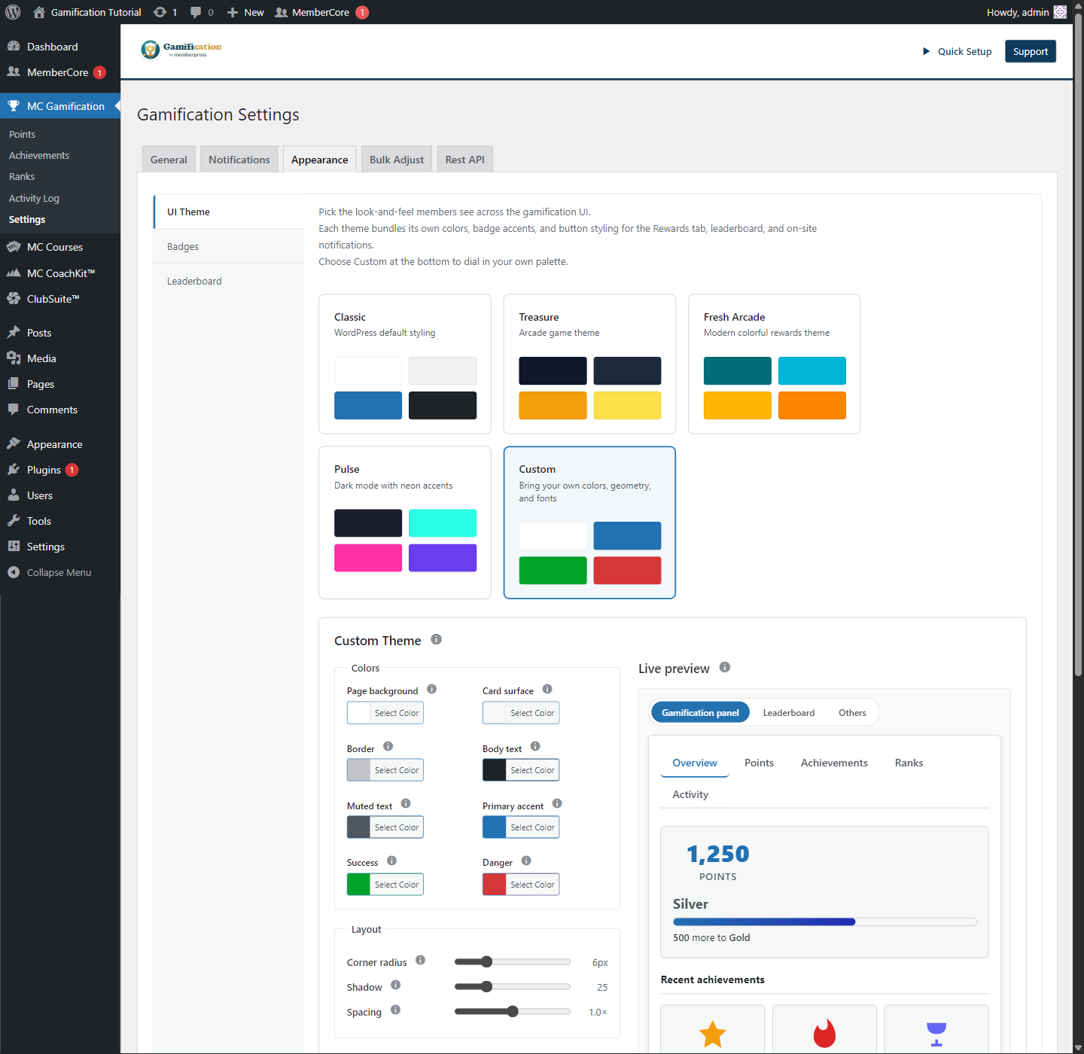Screen dimensions: 1084x1054
Task: Select the Pulse theme card
Action: (405, 522)
